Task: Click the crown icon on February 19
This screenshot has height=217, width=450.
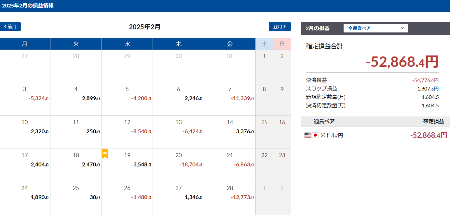Action: 105,154
